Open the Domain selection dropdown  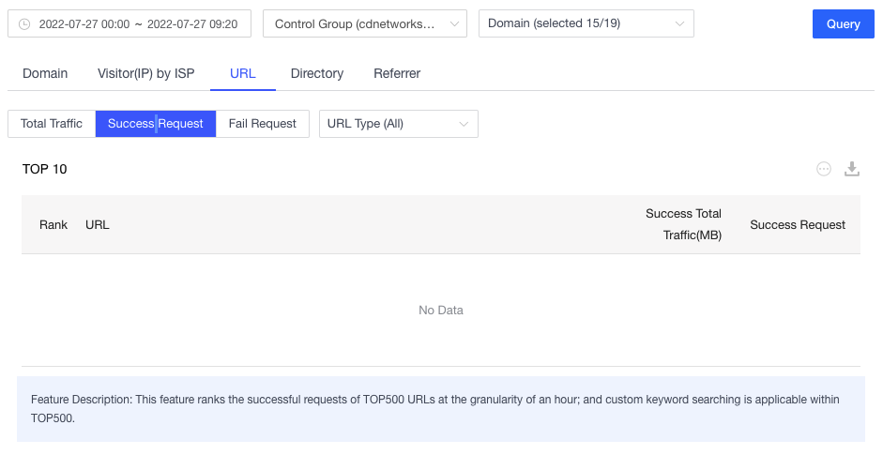coord(586,23)
